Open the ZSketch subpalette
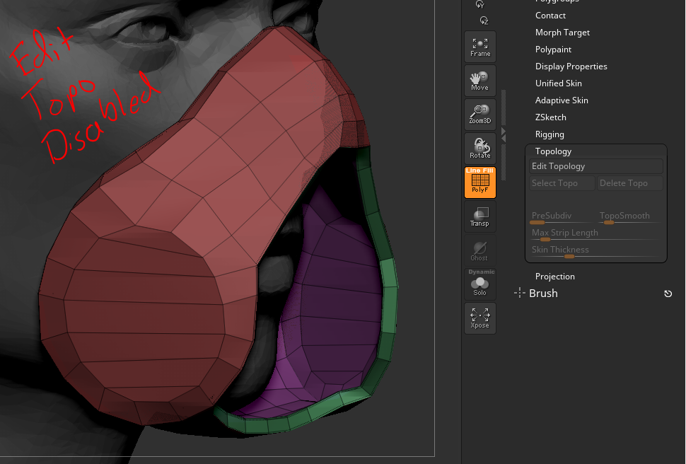The image size is (686, 464). coord(550,117)
